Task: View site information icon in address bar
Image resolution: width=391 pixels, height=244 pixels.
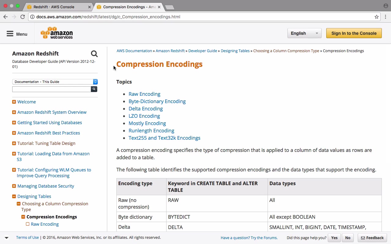Action: tap(32, 17)
